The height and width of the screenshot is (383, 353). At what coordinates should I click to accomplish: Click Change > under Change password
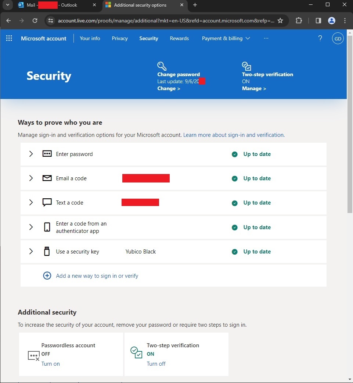click(x=169, y=88)
